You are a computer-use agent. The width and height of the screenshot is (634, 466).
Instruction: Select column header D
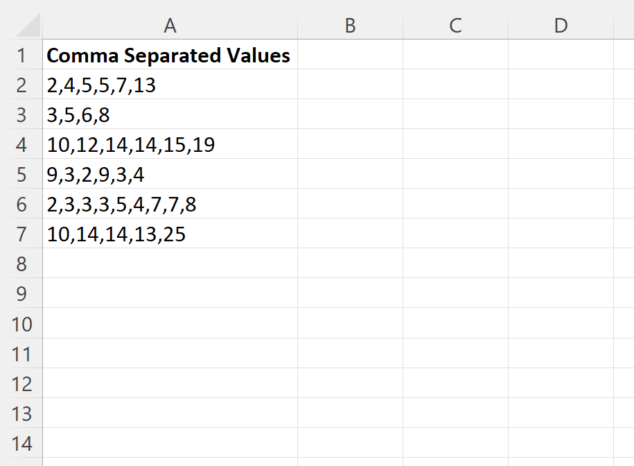coord(560,25)
